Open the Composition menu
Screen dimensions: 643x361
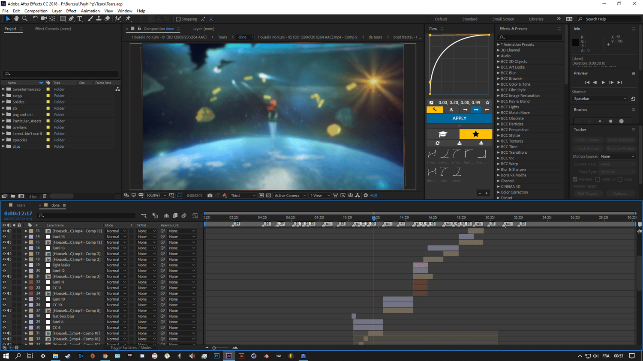[x=36, y=11]
